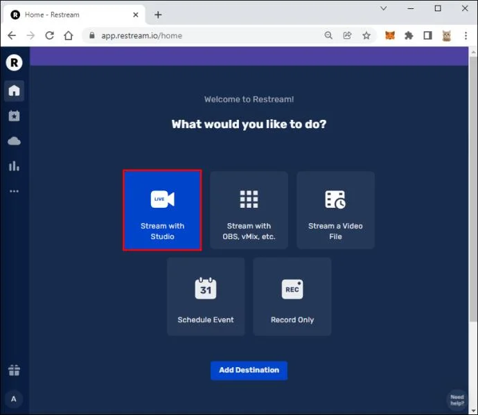The height and width of the screenshot is (415, 478).
Task: Select the Schedule Event card
Action: 206,297
